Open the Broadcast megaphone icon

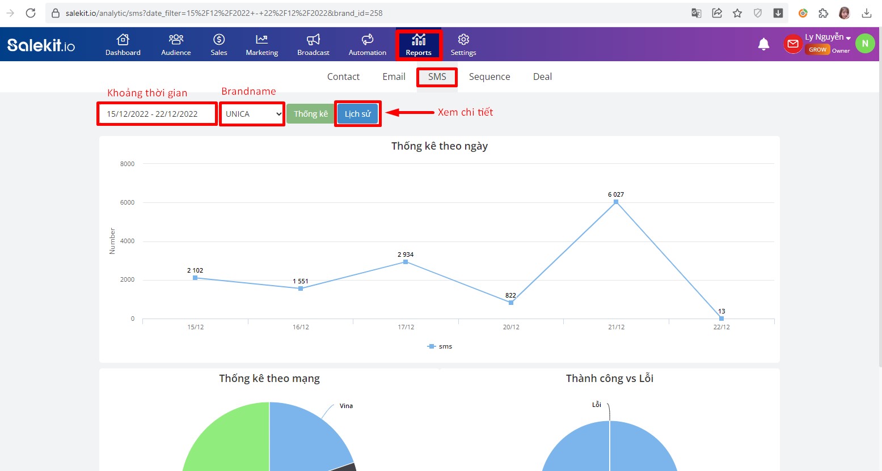[313, 40]
